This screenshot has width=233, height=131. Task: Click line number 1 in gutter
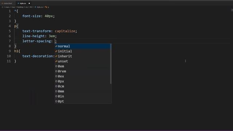10,11
